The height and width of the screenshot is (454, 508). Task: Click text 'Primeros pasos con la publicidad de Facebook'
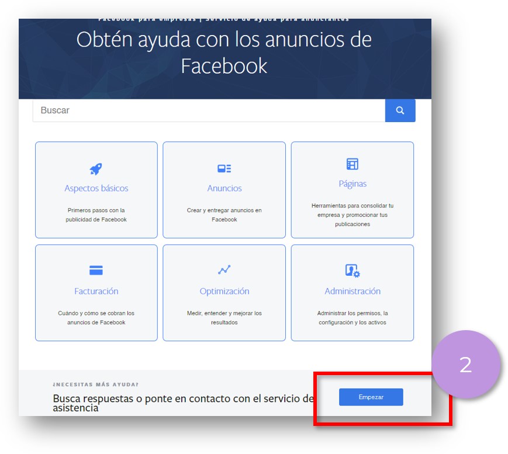(96, 214)
